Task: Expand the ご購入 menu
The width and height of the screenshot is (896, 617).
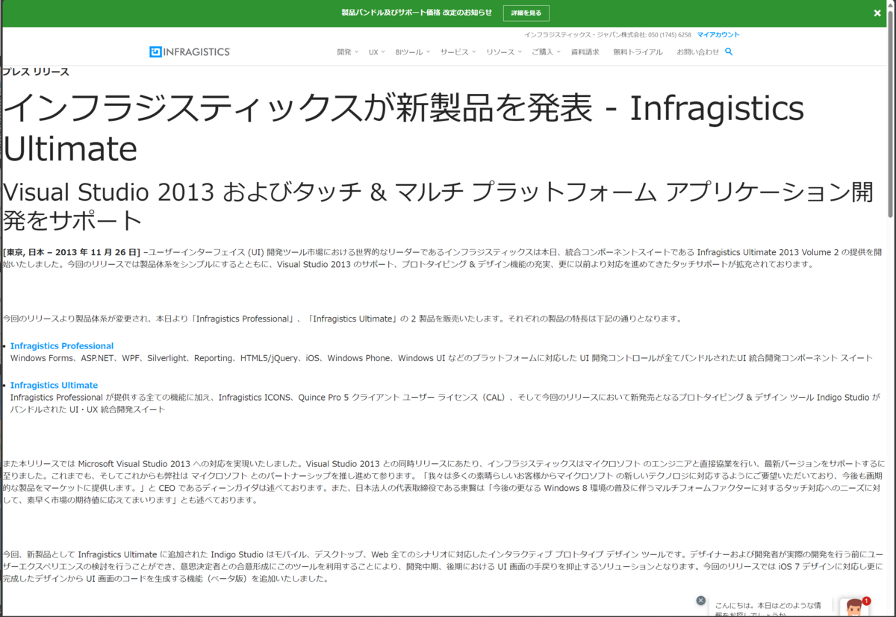Action: pos(547,52)
